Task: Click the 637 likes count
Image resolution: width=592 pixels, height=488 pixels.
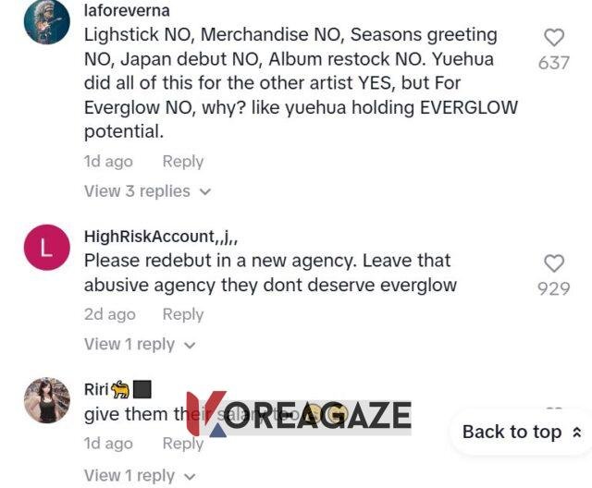Action: click(554, 63)
